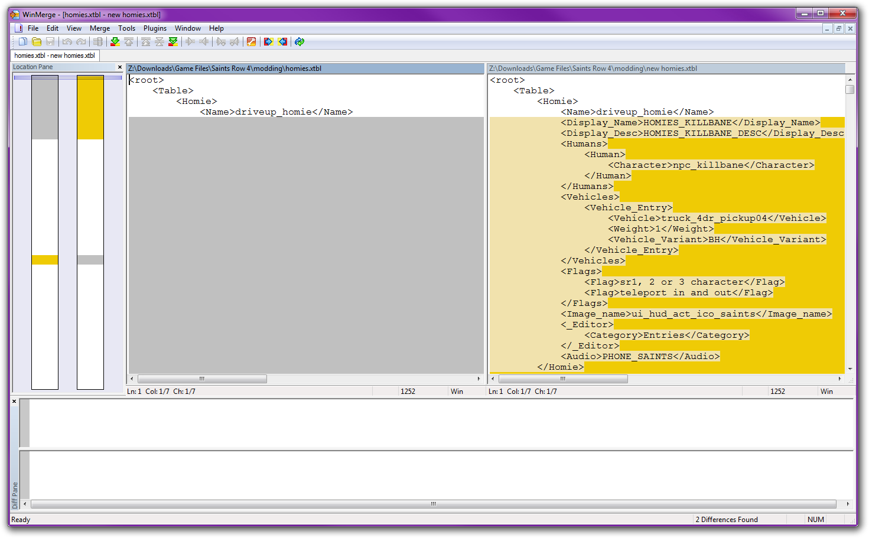This screenshot has width=869, height=538.
Task: Minimize the inner document window
Action: (827, 28)
